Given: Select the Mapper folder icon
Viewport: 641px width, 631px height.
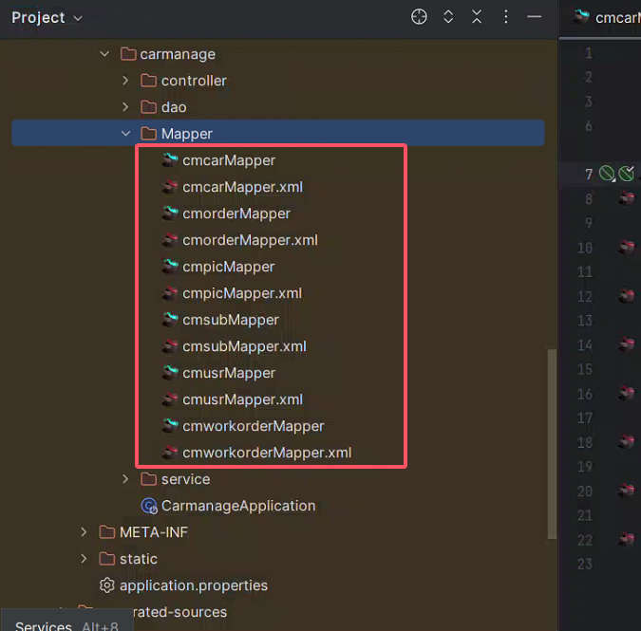Looking at the screenshot, I should click(148, 134).
